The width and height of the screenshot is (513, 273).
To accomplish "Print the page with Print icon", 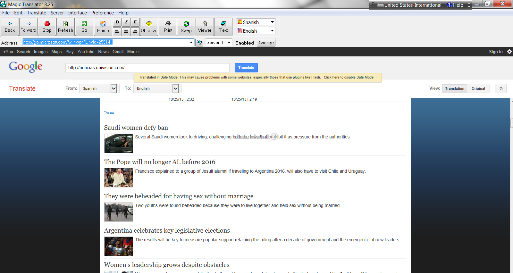I will [x=168, y=27].
